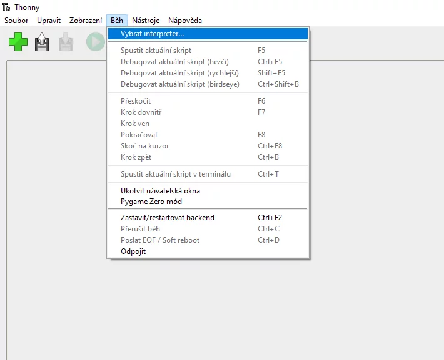The height and width of the screenshot is (360, 444).
Task: Choose Krok zpět menu entry
Action: pos(208,157)
